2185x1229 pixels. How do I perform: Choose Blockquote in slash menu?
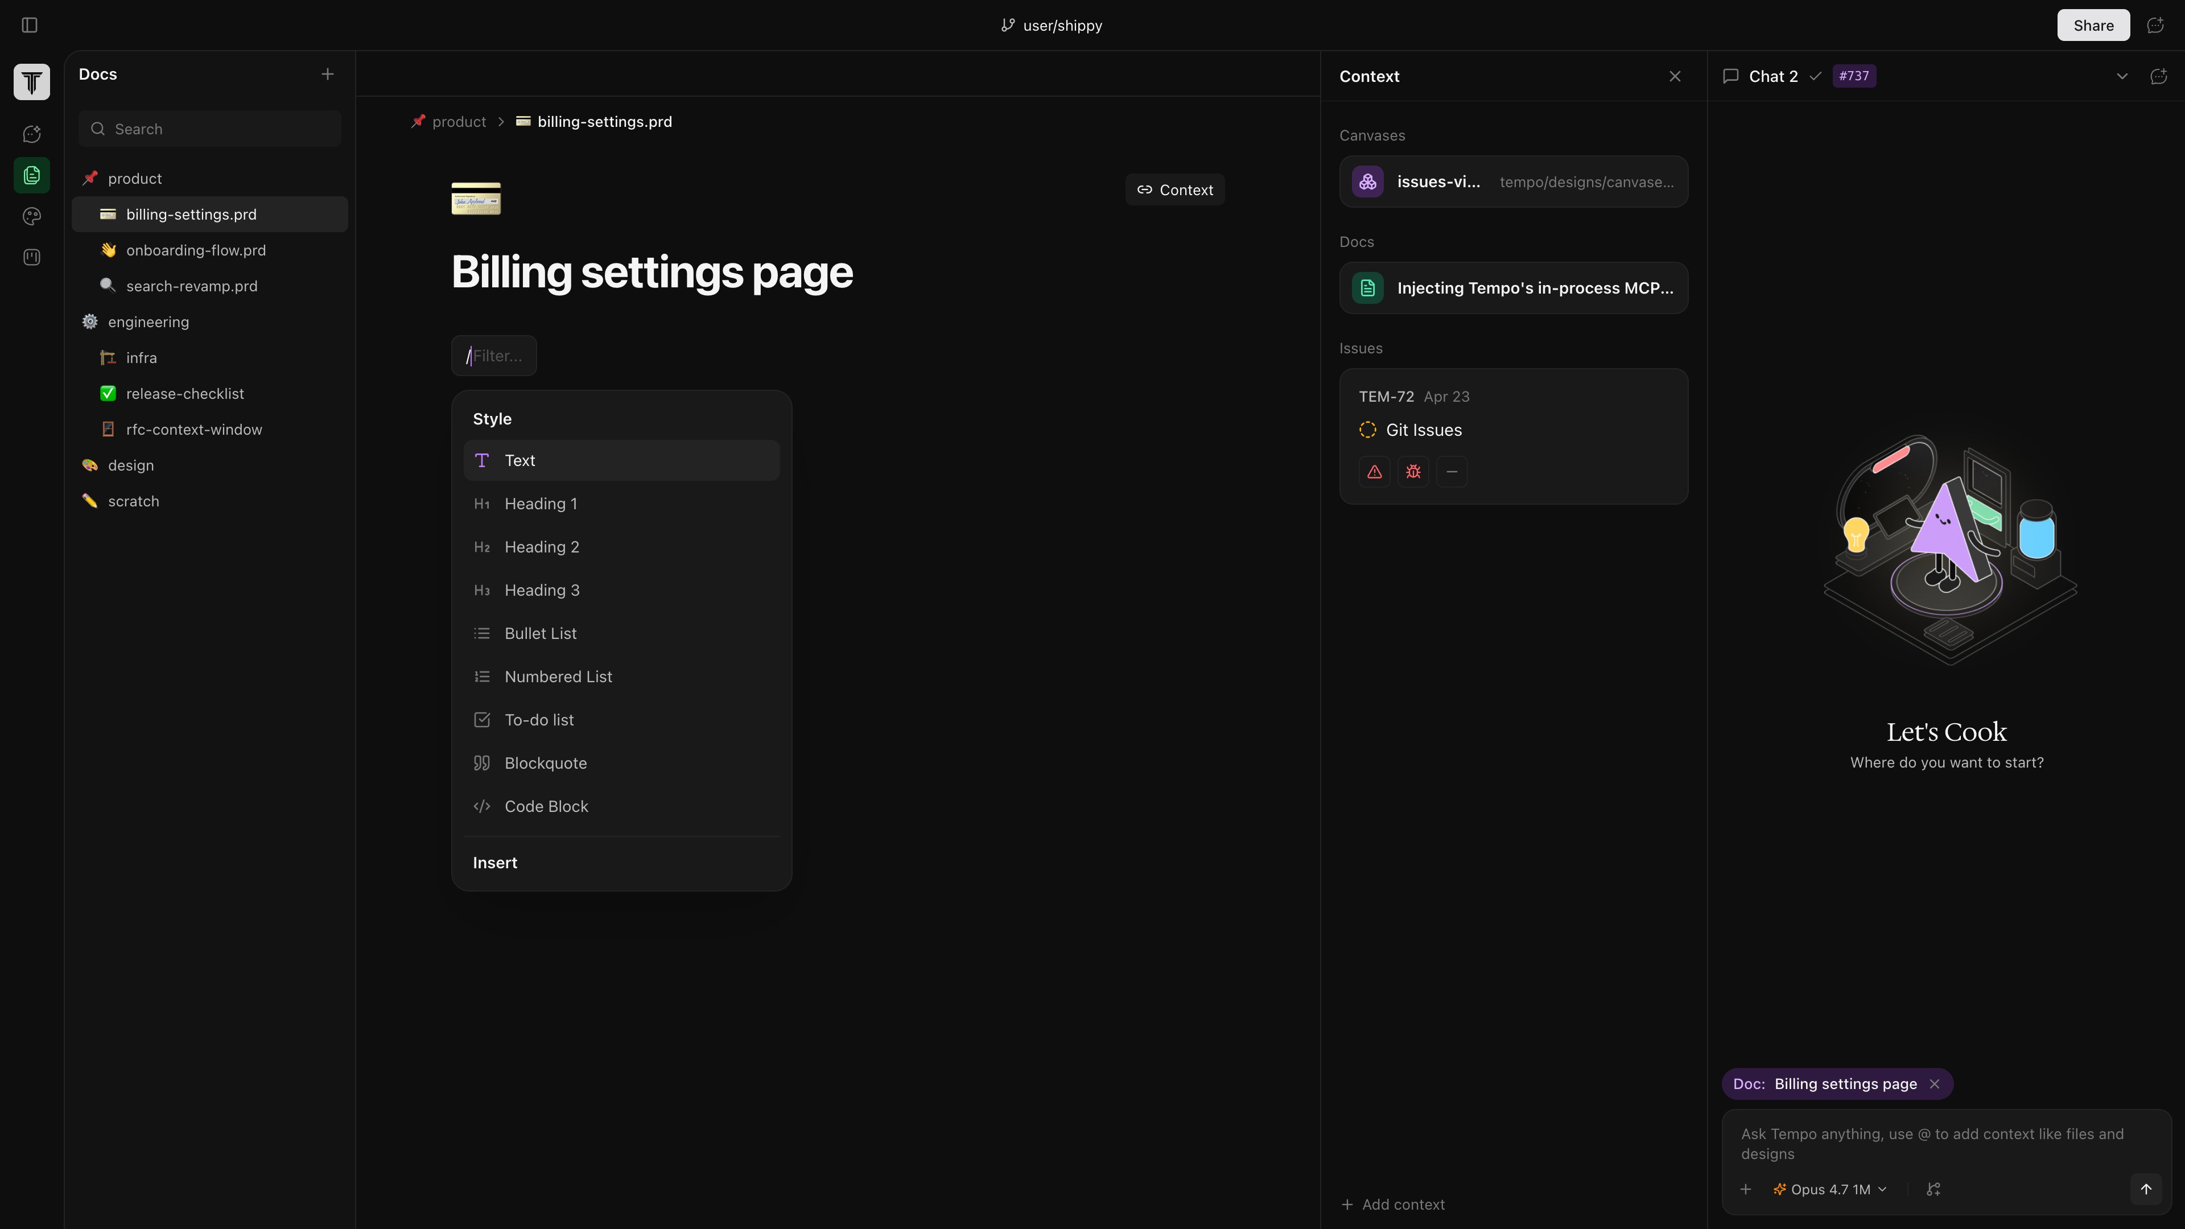tap(622, 764)
